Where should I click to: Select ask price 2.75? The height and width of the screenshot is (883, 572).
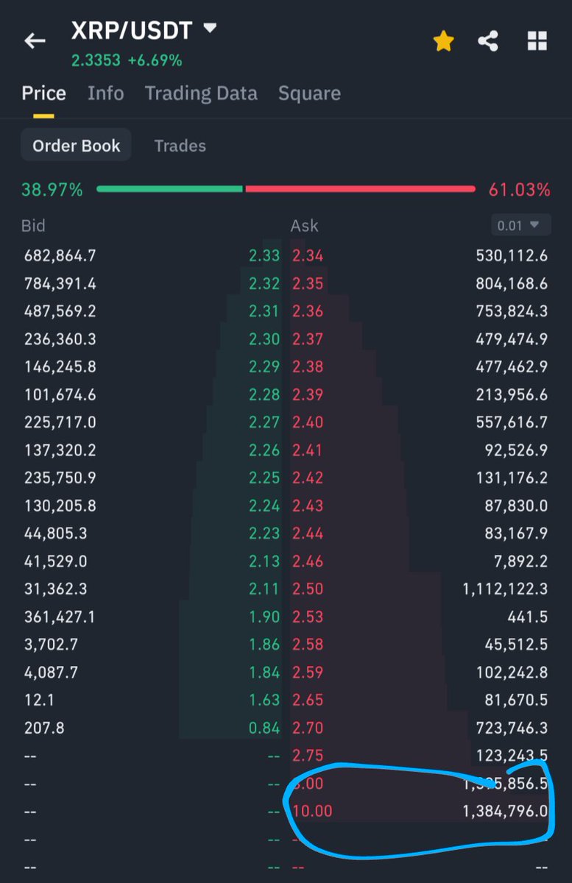(x=308, y=755)
